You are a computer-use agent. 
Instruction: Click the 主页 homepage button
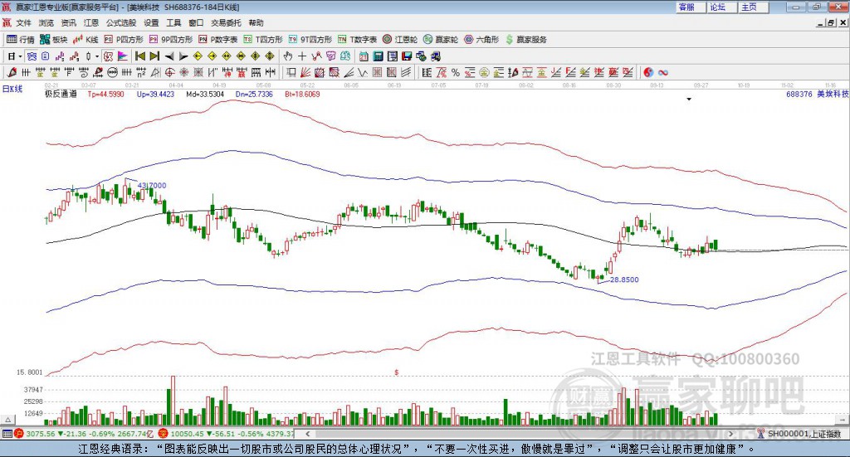754,7
